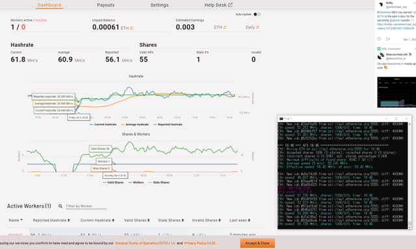
Task: Click the Estimated Earnings value 0.003
Action: click(185, 27)
